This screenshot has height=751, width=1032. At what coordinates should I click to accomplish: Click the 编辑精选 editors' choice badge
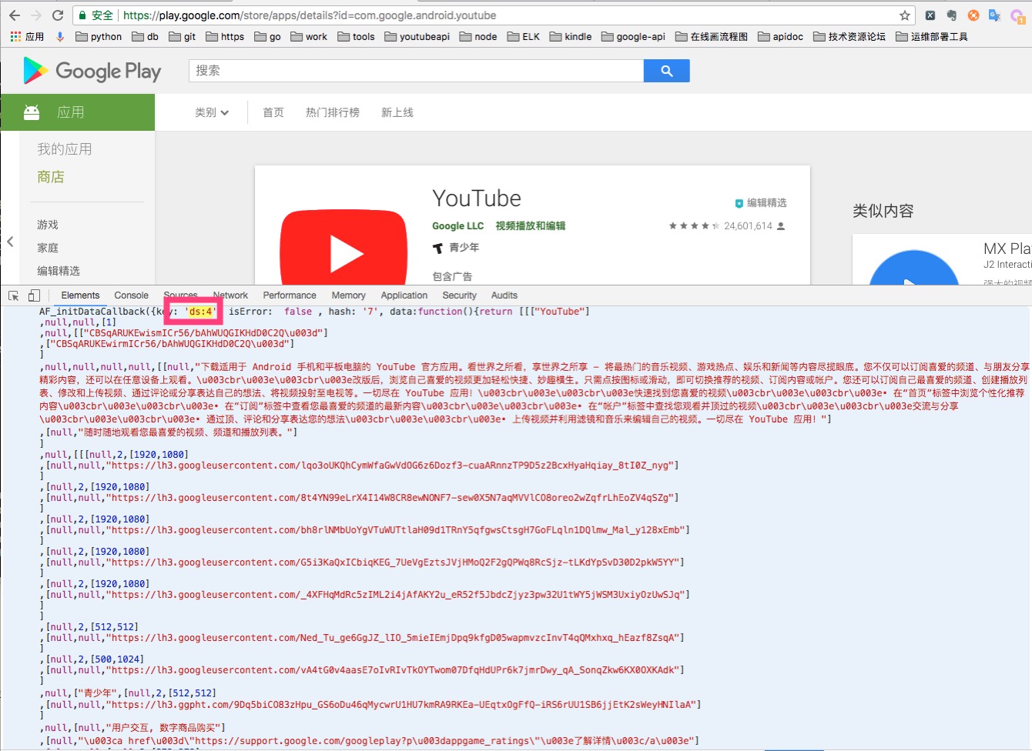(x=760, y=203)
